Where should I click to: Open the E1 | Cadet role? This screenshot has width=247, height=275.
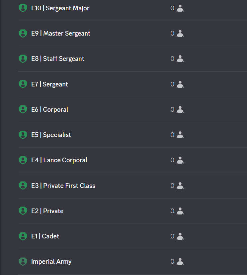point(45,236)
